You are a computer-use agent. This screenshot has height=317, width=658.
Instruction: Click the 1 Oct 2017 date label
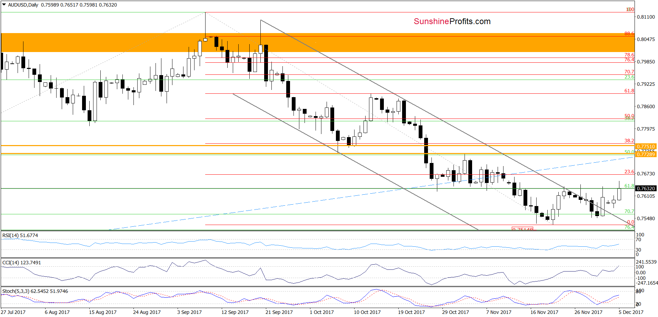[322, 312]
